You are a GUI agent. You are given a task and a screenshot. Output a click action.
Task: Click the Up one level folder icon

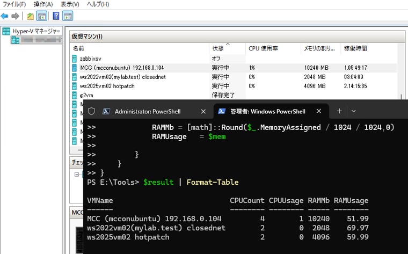(x=30, y=16)
